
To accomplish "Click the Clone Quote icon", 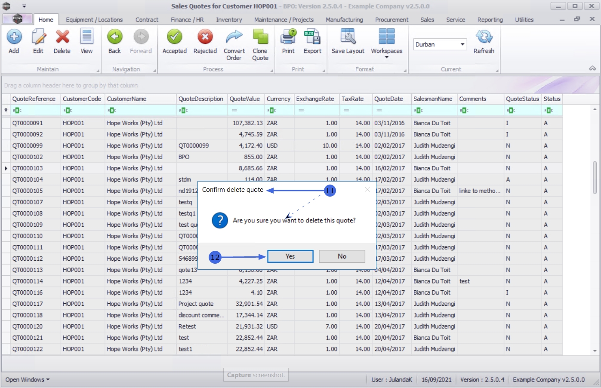I will 260,37.
